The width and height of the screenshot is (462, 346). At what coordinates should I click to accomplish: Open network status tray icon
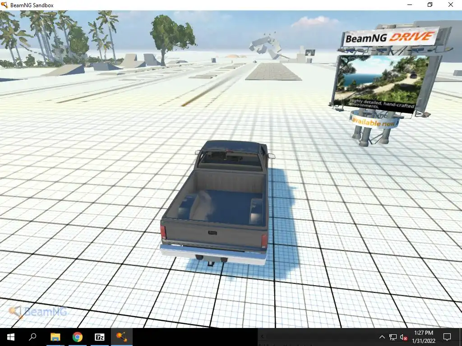click(x=393, y=337)
